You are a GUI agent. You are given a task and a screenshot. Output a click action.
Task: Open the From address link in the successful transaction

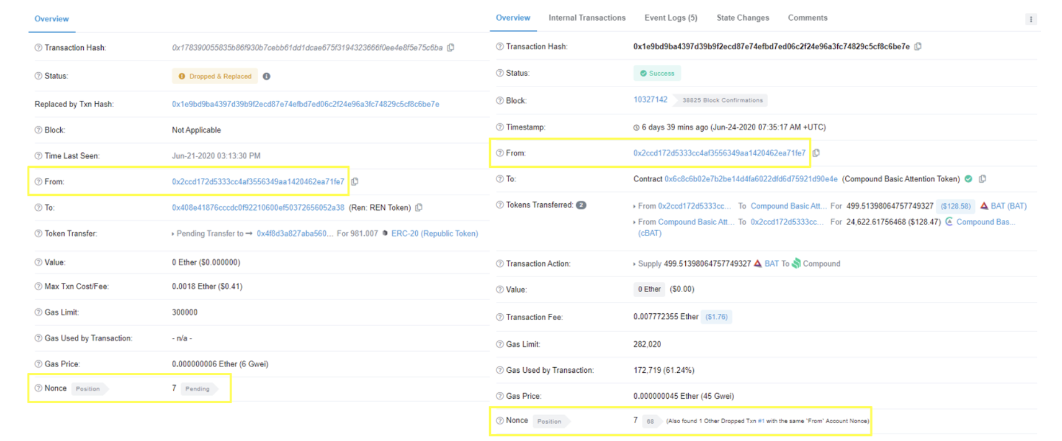point(719,153)
